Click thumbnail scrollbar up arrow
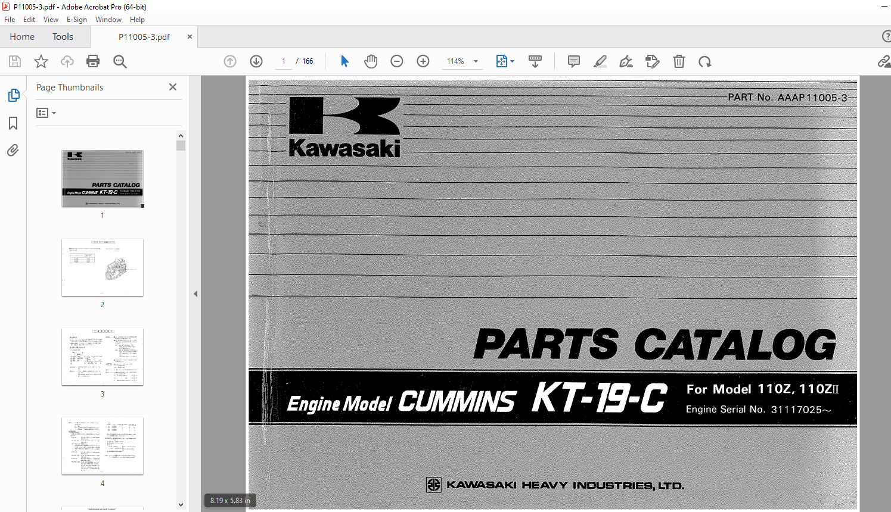Screen dimensions: 891x512 click(x=181, y=135)
